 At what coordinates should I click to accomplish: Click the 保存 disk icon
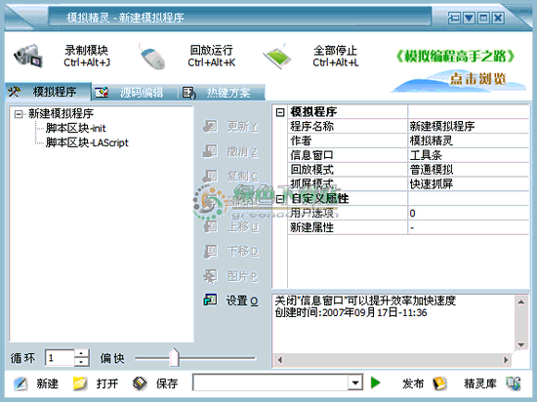coord(140,383)
